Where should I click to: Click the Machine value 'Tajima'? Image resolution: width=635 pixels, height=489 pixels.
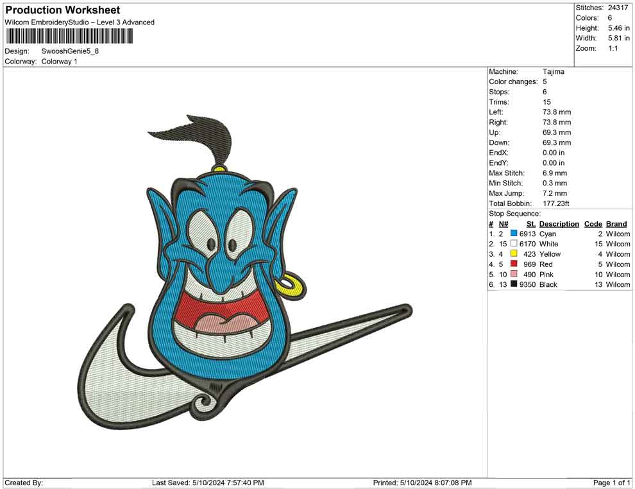pos(553,72)
